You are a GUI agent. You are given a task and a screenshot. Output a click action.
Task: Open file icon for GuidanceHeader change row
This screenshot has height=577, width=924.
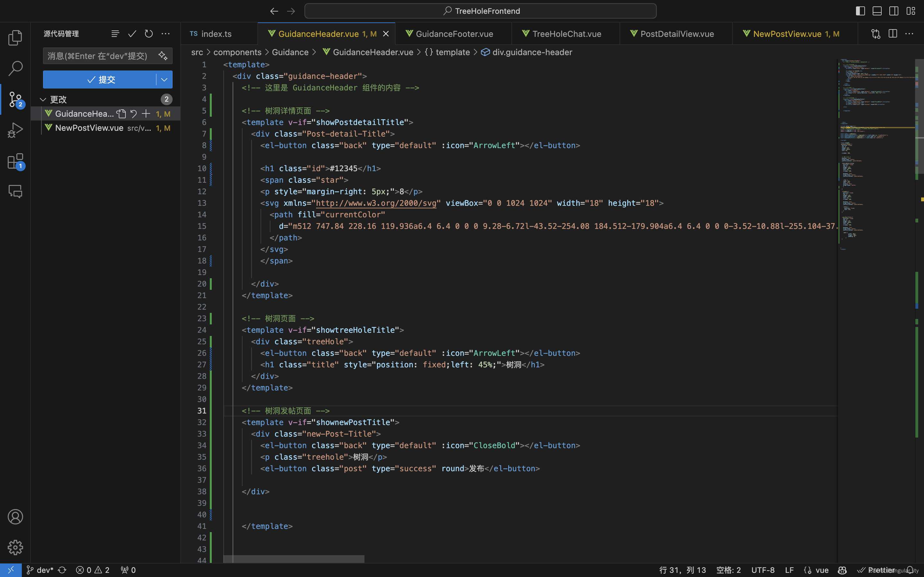121,114
